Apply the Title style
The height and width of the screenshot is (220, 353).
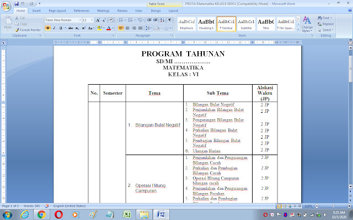[266, 24]
